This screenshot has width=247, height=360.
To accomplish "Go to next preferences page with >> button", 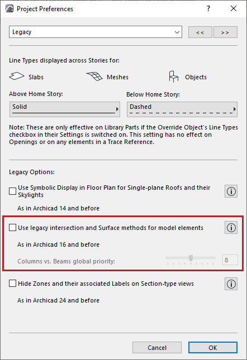I will 225,32.
